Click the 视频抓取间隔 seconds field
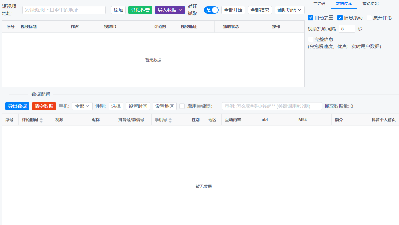Image resolution: width=399 pixels, height=225 pixels. point(347,28)
